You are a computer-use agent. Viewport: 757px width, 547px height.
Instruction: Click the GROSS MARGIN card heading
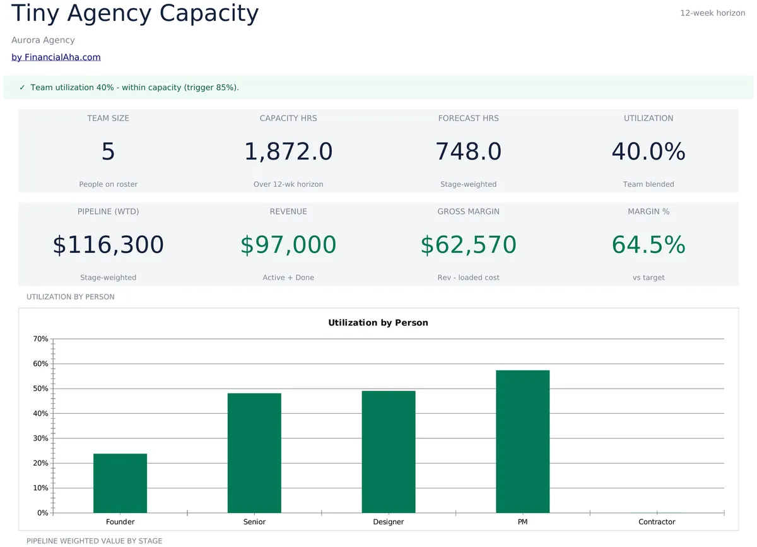click(468, 211)
